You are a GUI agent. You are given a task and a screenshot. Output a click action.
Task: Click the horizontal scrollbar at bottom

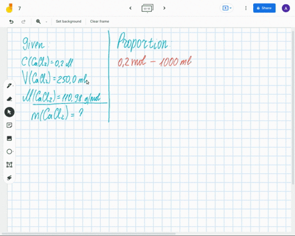[88, 234]
